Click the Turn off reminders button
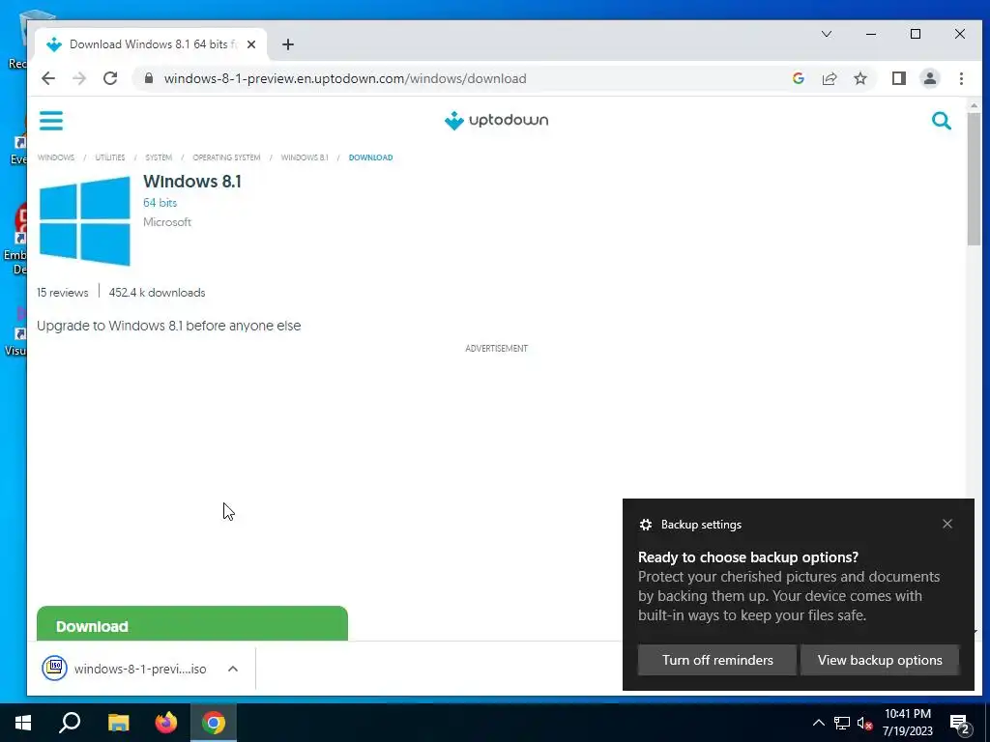 tap(717, 660)
